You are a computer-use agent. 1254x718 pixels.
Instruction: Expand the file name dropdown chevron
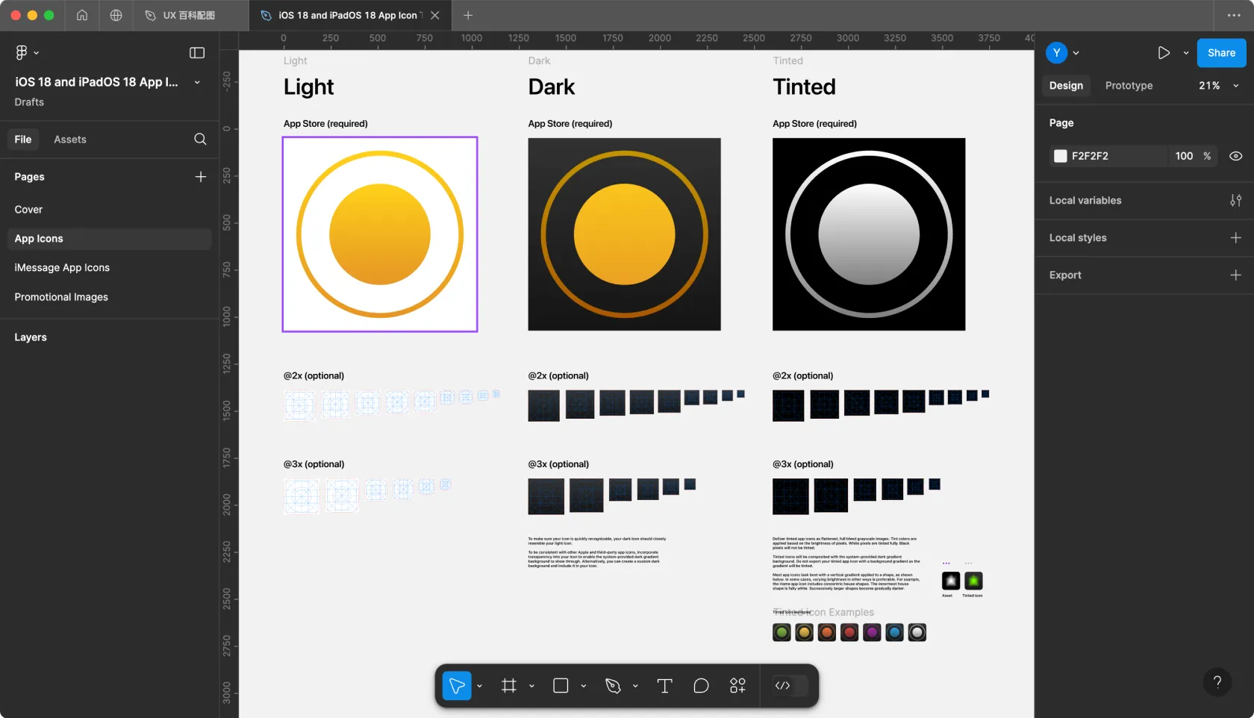pos(197,82)
